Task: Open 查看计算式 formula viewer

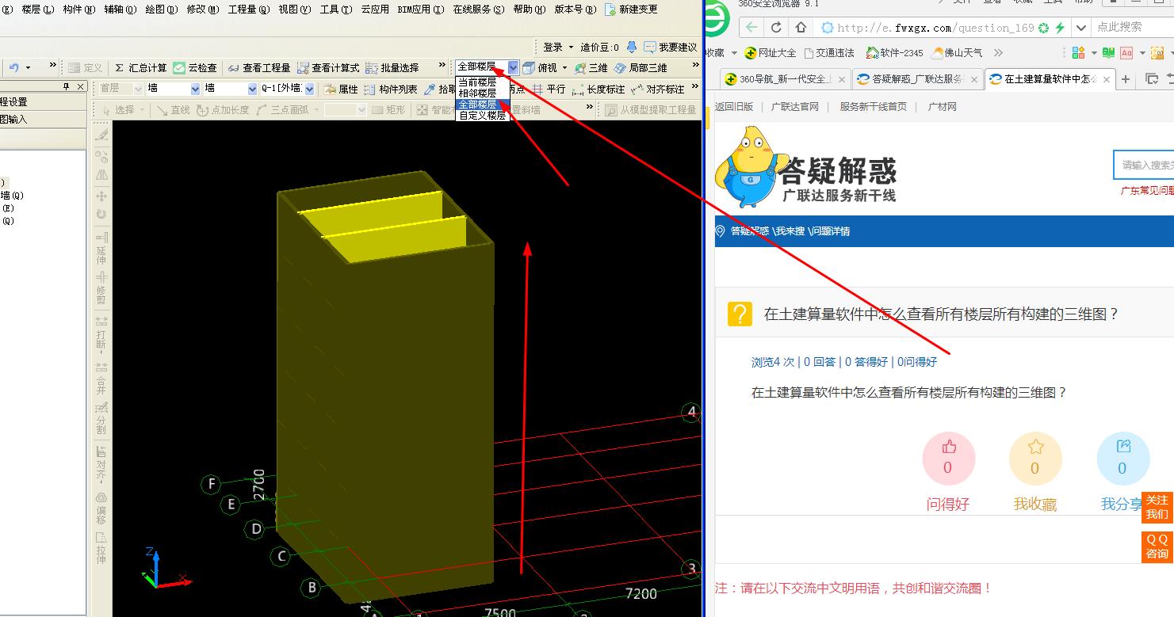Action: pyautogui.click(x=328, y=68)
